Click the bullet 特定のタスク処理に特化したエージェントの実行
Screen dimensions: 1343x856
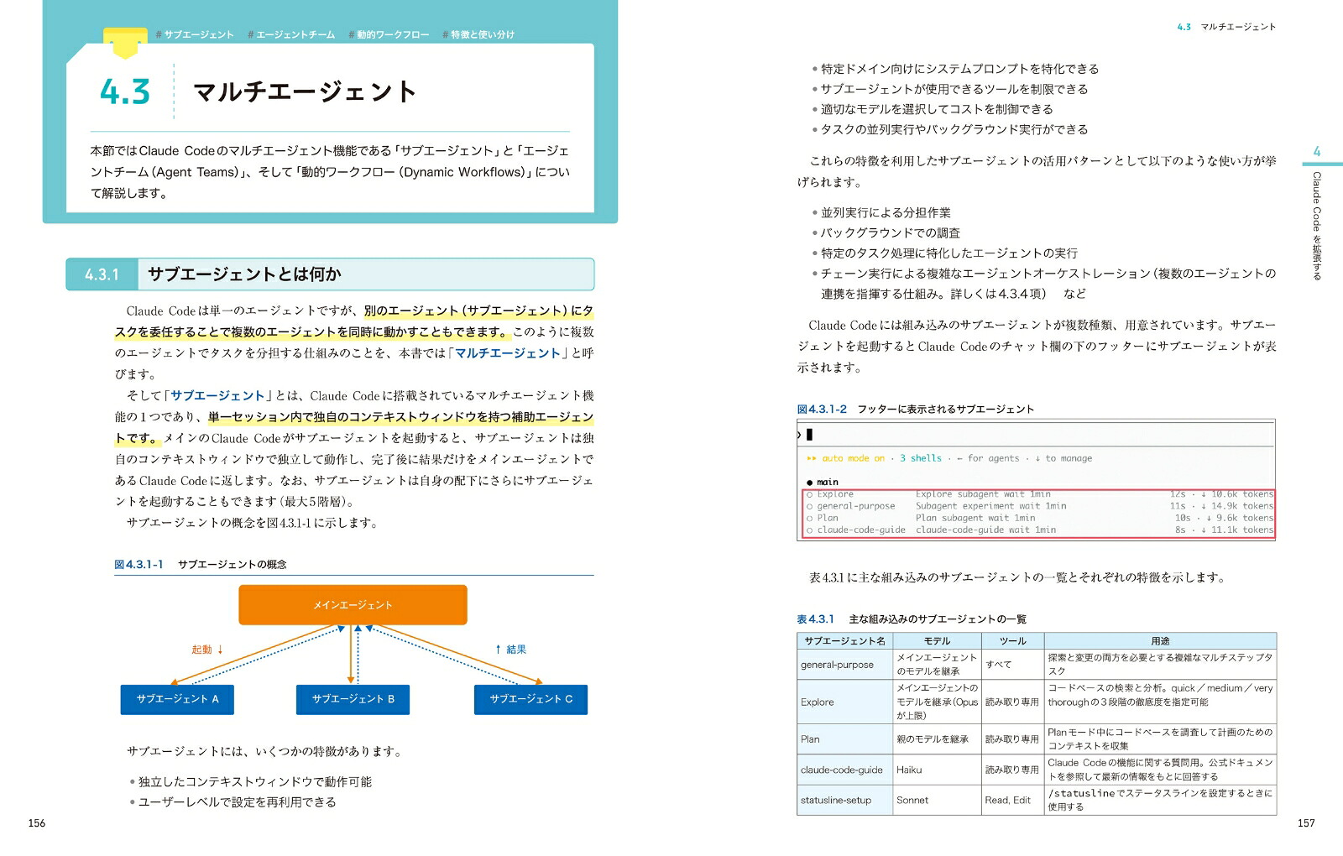[944, 253]
